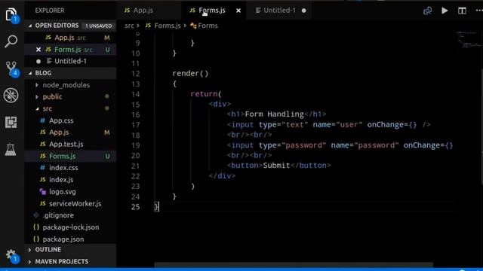Click the 'Submit' button text in code
Viewport: 483px width, 271px height.
[x=277, y=166]
